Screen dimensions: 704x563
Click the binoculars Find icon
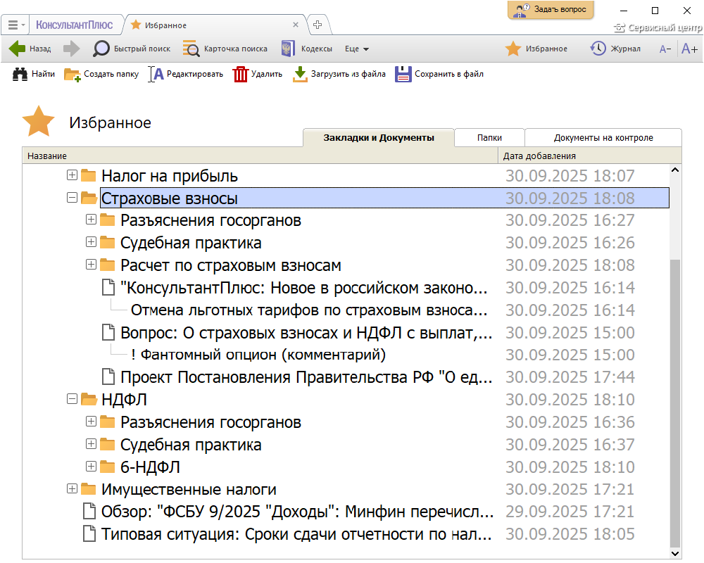pyautogui.click(x=20, y=74)
